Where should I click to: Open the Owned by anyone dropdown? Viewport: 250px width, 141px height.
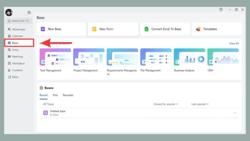click(x=166, y=104)
